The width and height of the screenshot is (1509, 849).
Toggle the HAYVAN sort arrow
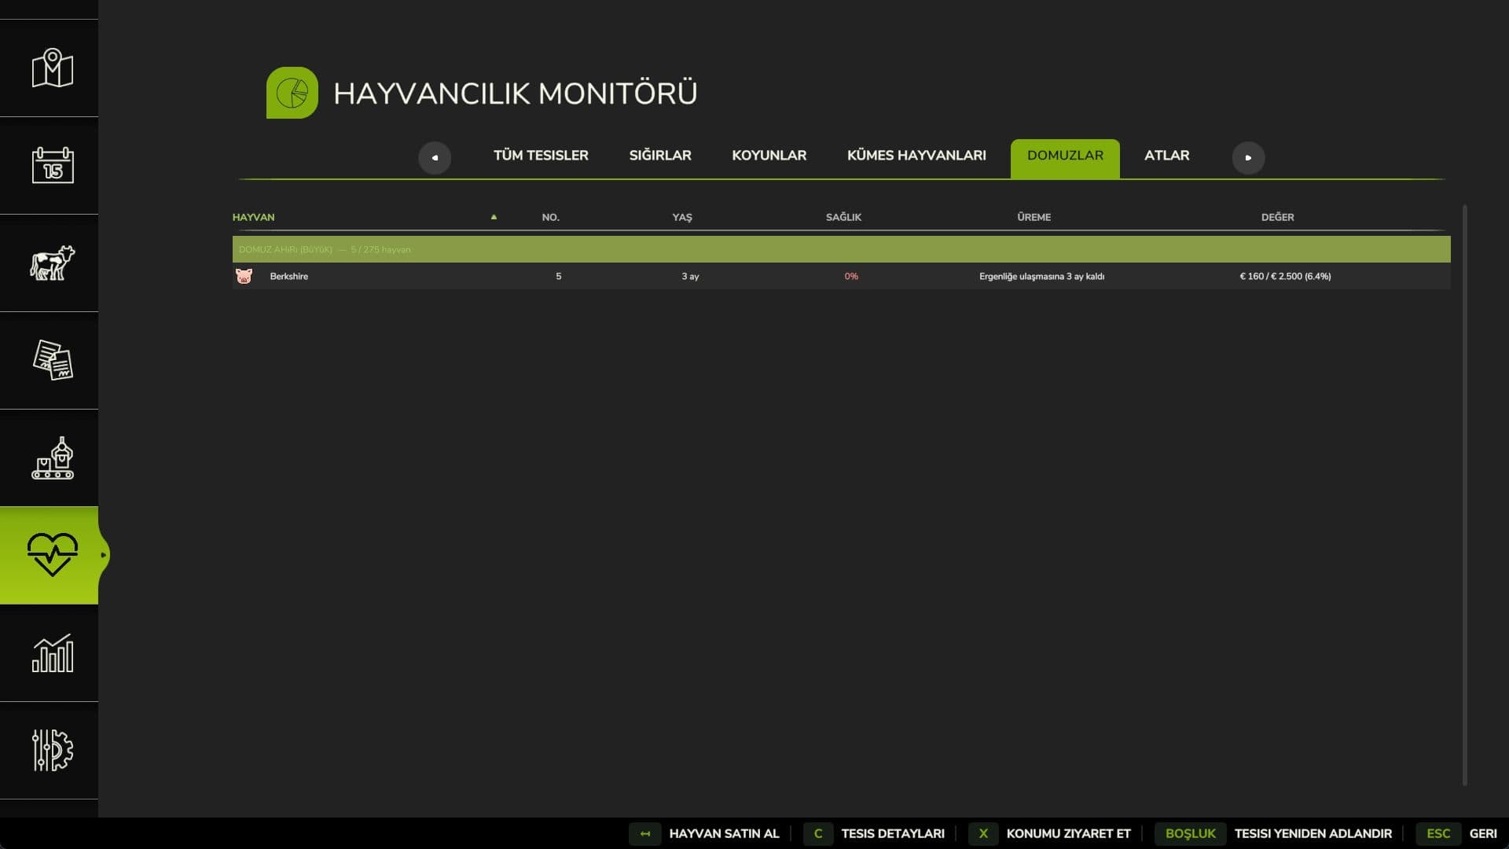[494, 217]
